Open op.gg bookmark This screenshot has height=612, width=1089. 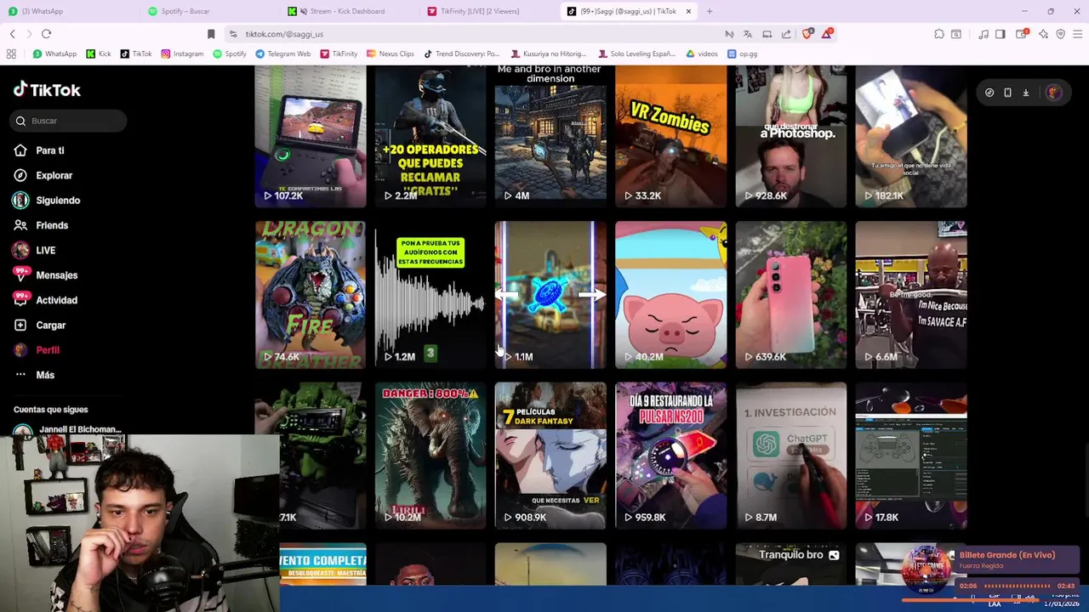pyautogui.click(x=743, y=54)
